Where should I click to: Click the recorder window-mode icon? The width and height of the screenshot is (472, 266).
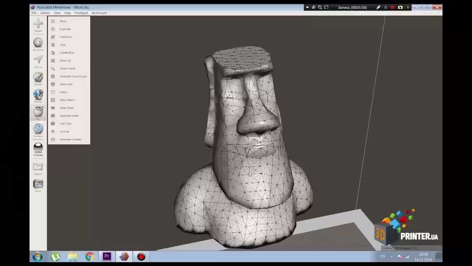(313, 7)
